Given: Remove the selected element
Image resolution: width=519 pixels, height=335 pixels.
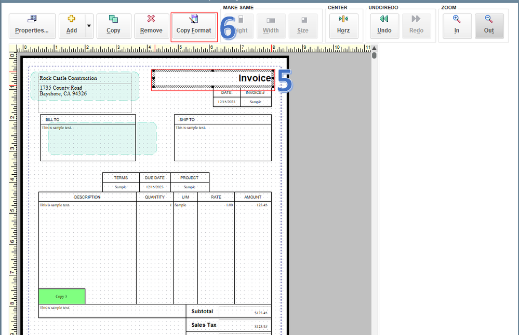Looking at the screenshot, I should 151,26.
